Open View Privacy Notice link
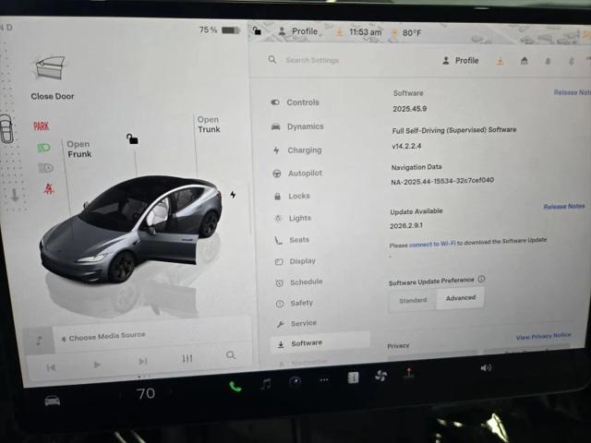This screenshot has height=443, width=591. pyautogui.click(x=543, y=336)
